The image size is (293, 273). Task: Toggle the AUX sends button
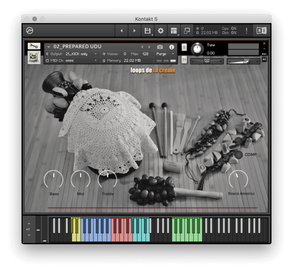point(264,54)
